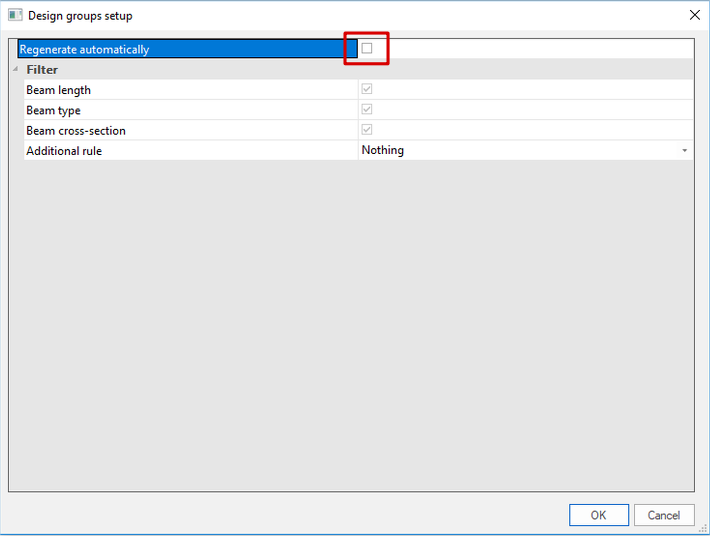The width and height of the screenshot is (710, 536).
Task: Uncheck the Beam cross-section checkbox
Action: pos(367,130)
